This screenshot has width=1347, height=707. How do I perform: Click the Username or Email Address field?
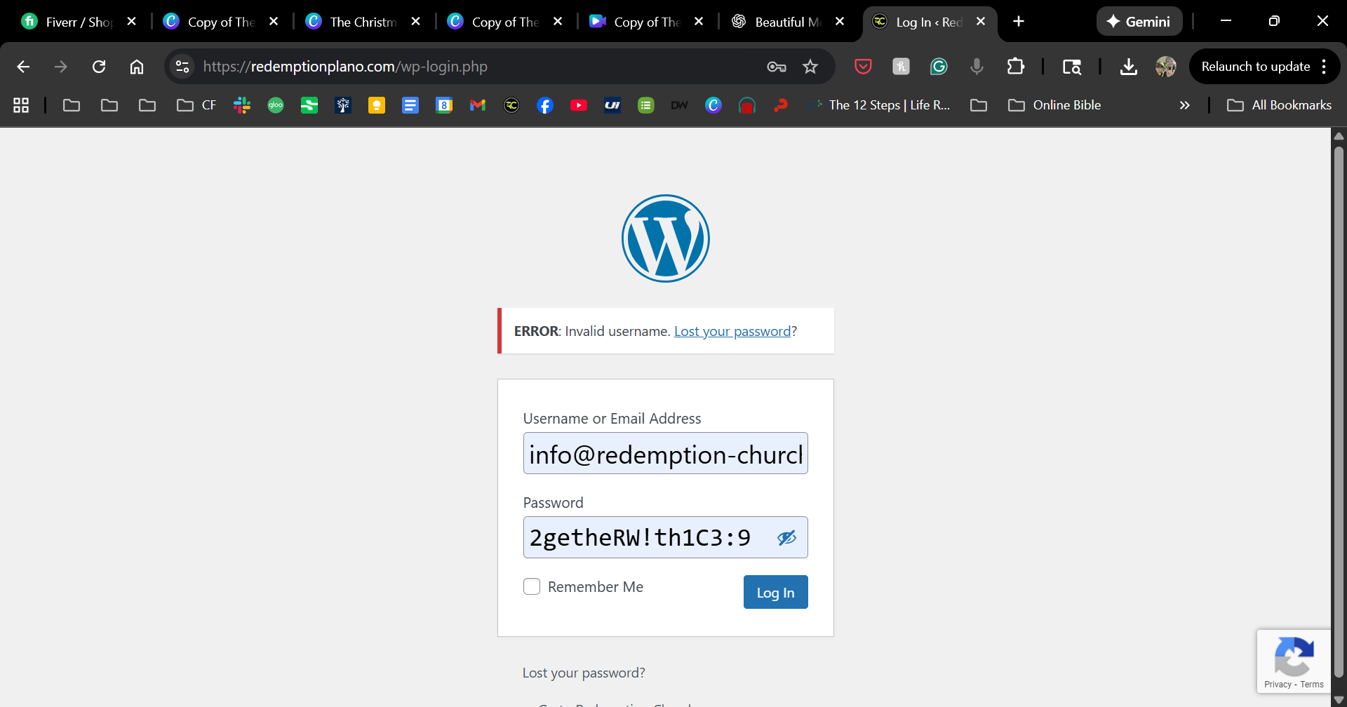[665, 454]
